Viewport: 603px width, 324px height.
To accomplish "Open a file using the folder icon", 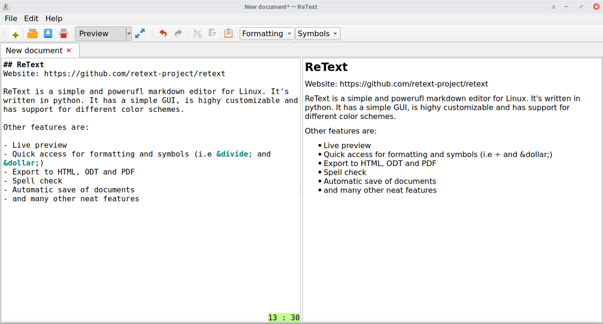I will (32, 34).
